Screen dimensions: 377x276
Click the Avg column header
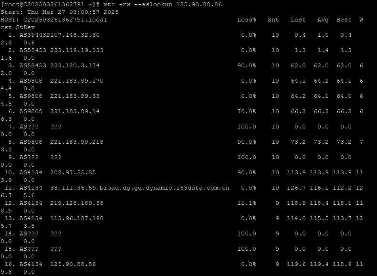coord(323,20)
